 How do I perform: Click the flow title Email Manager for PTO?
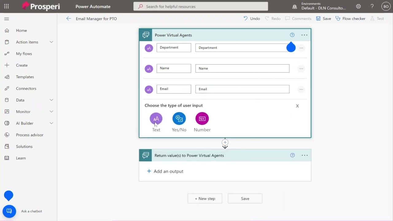click(x=96, y=19)
